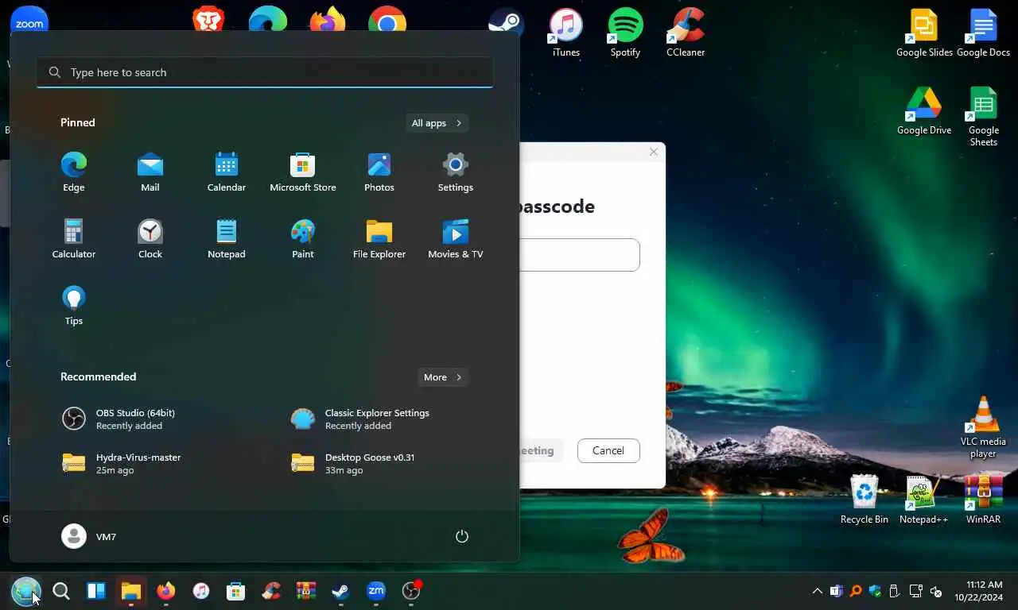Select the Notepad++ desktop shortcut
This screenshot has width=1018, height=610.
[923, 500]
